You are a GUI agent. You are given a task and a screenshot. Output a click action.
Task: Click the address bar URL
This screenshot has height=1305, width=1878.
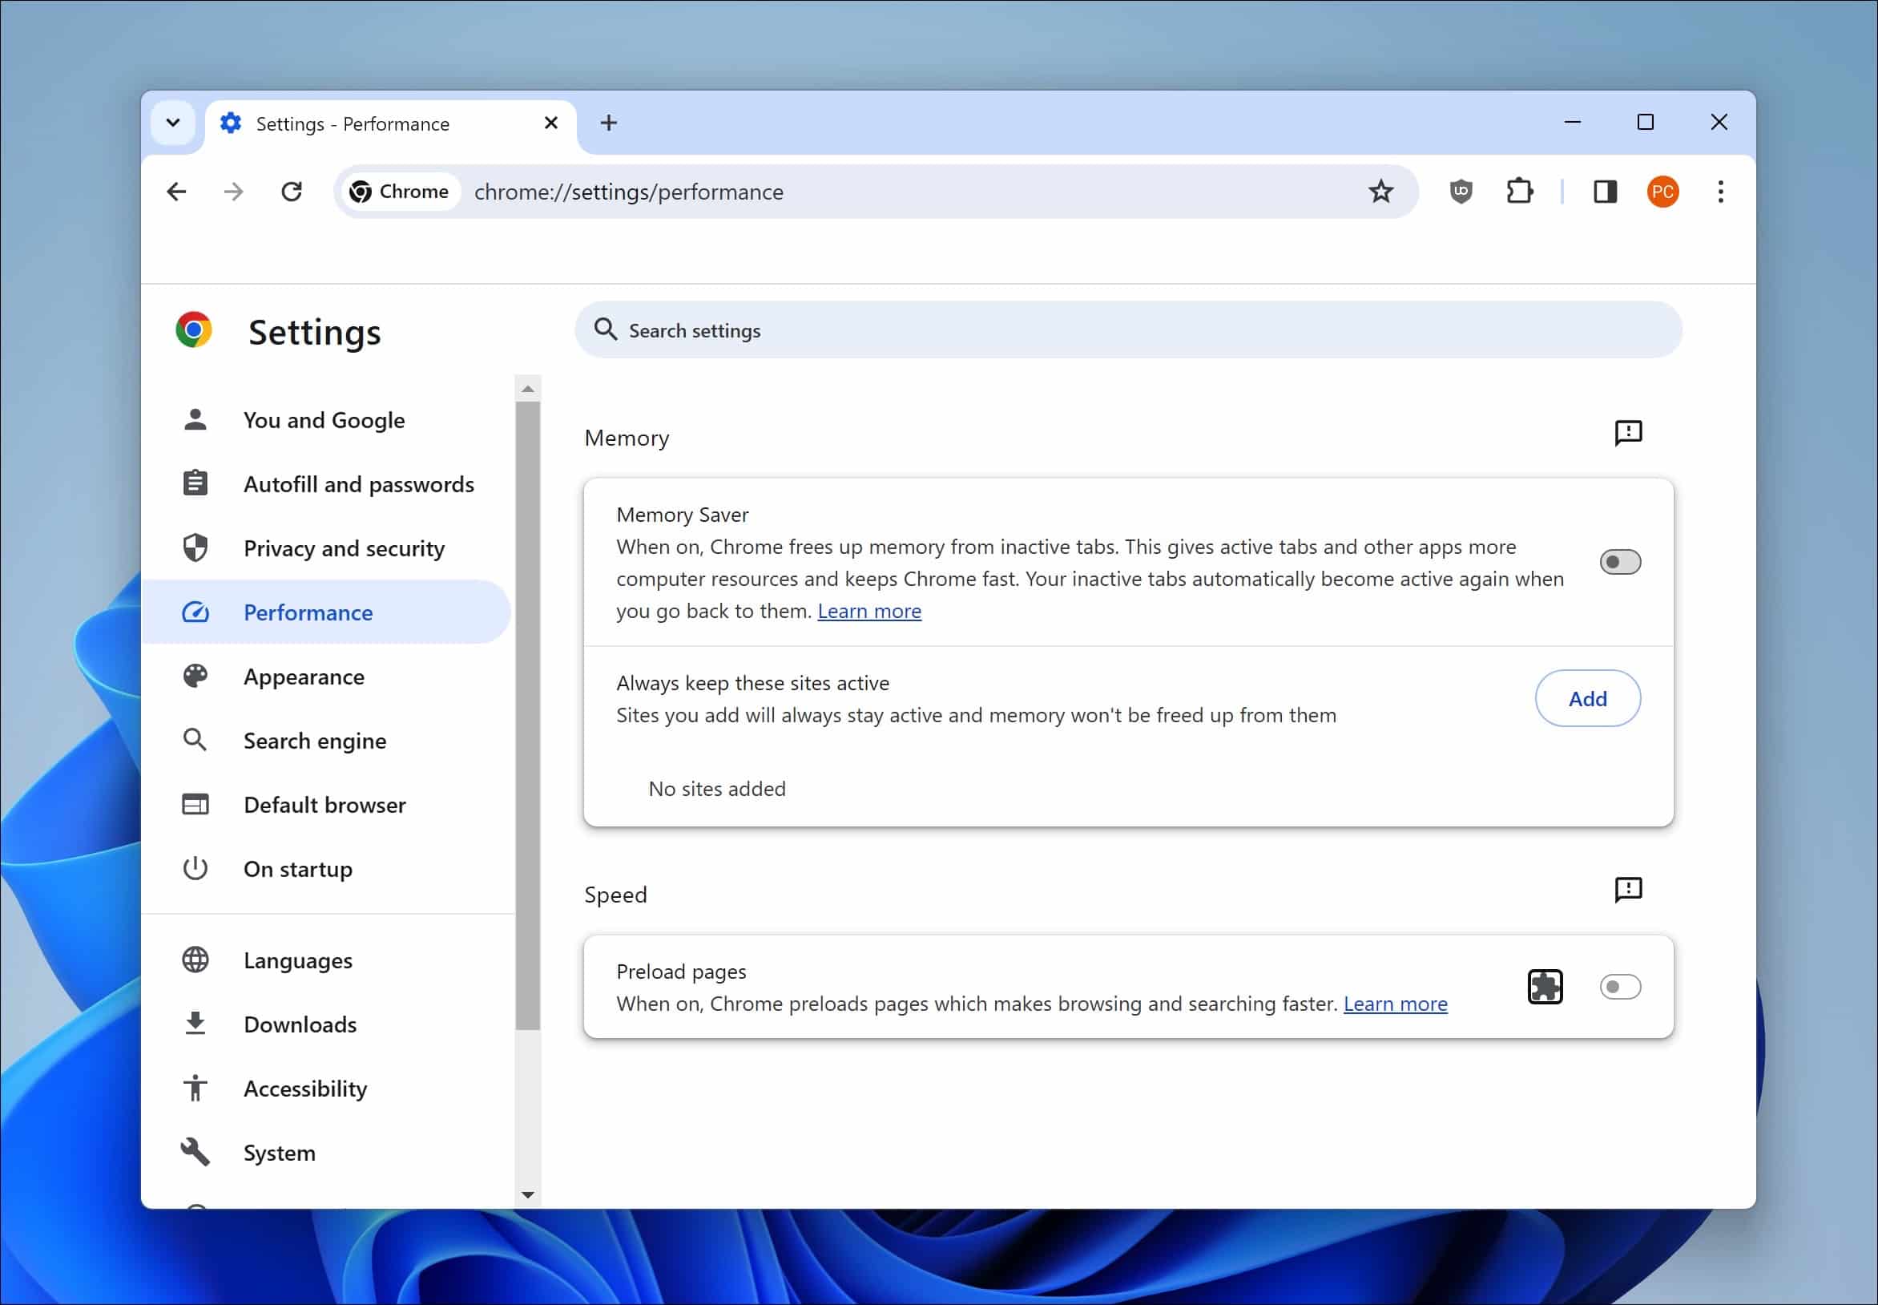(x=628, y=192)
